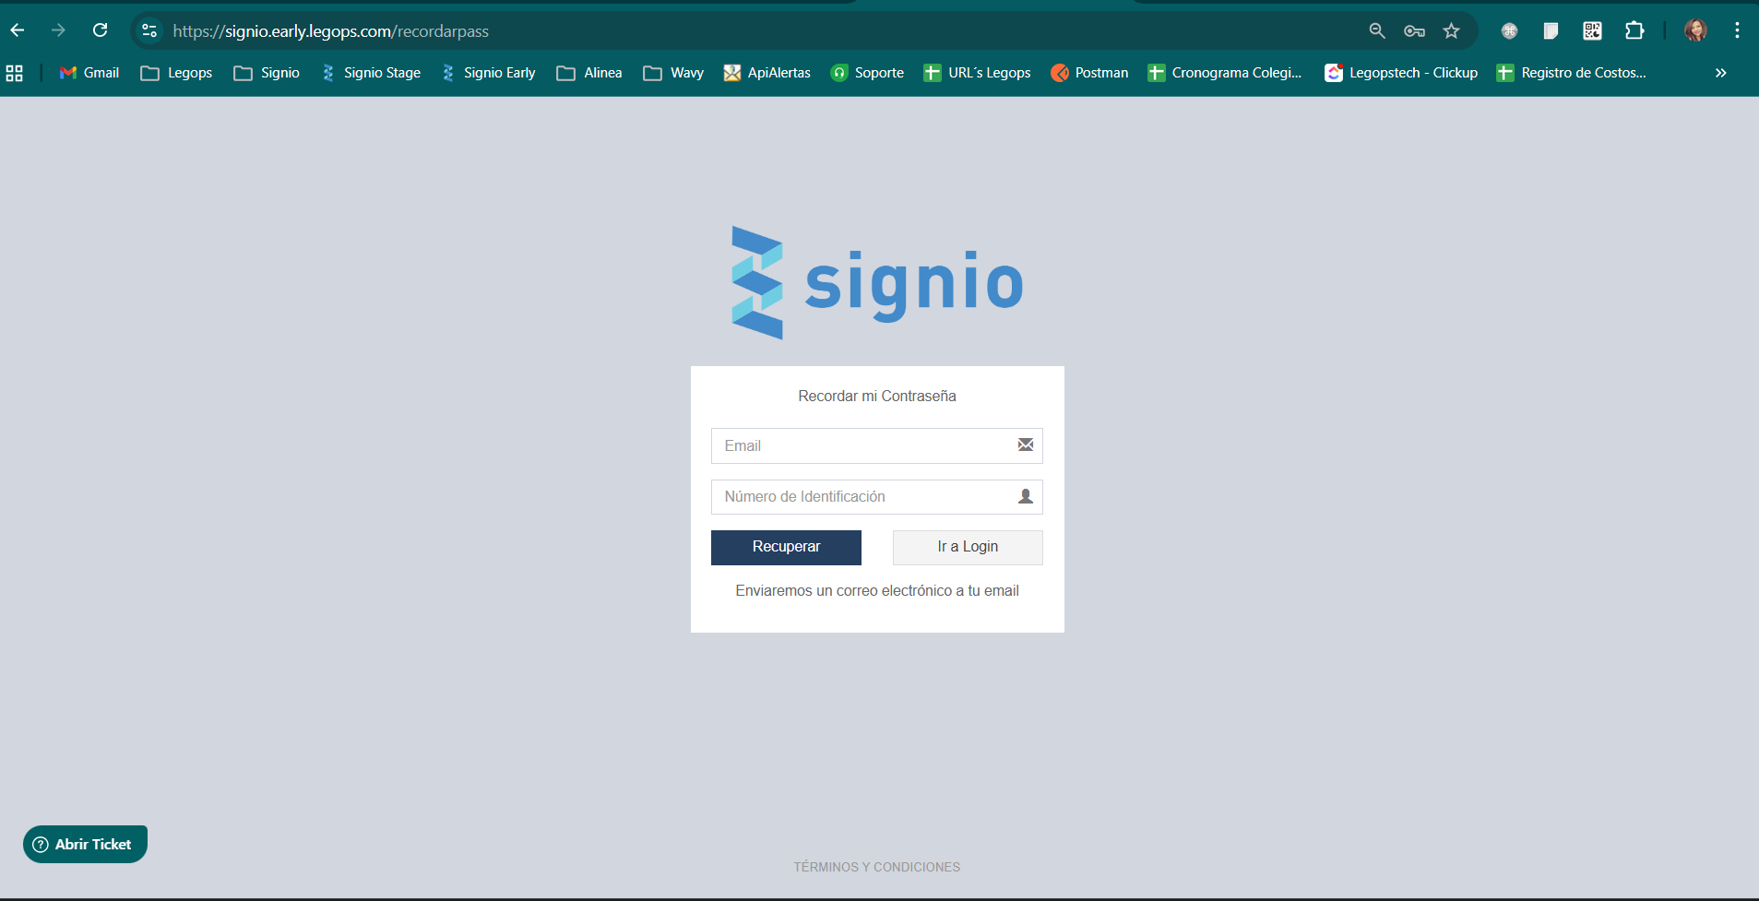Open the Alinea bookmark folder
Screen dimensions: 1759x901
click(x=589, y=73)
